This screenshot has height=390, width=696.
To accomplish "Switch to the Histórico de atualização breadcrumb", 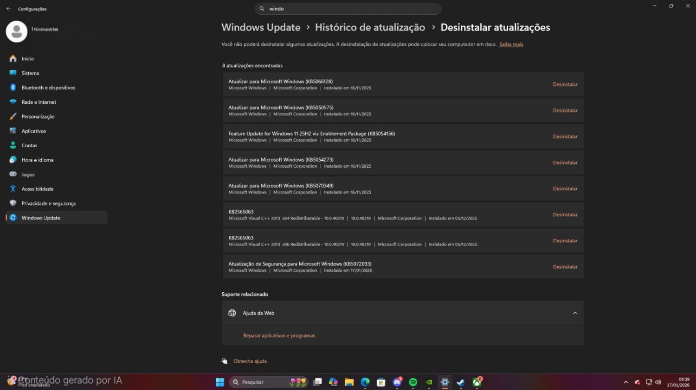I will click(x=370, y=27).
